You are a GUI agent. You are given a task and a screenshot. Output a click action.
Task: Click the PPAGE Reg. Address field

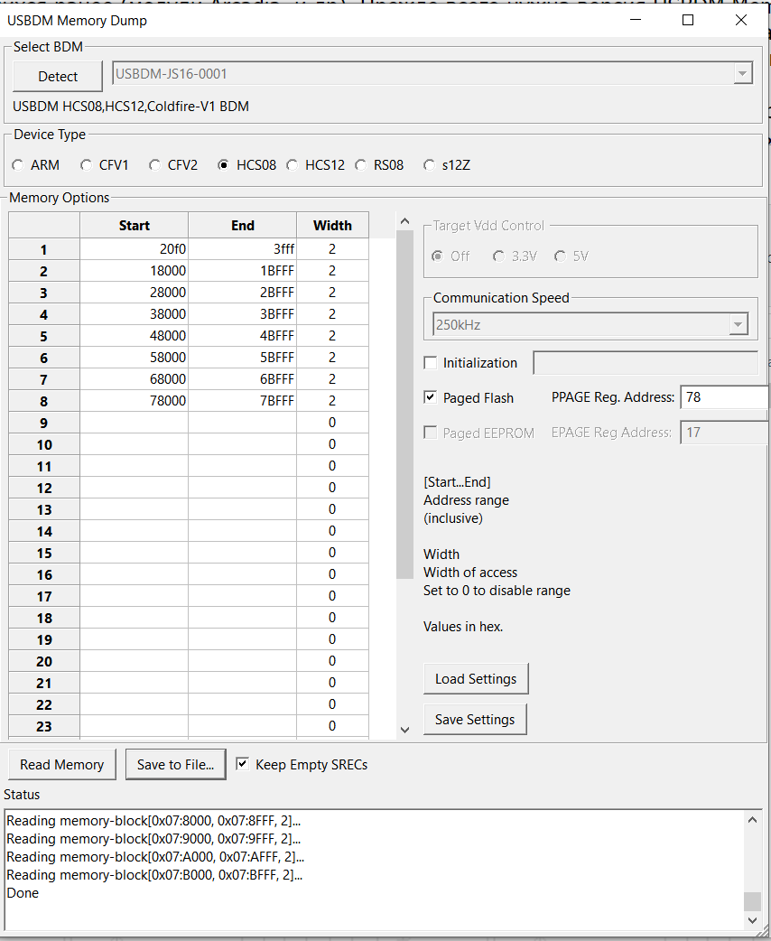[723, 397]
